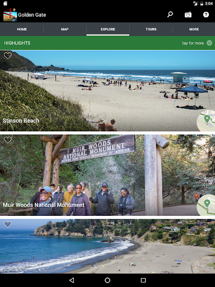Toggle heart favorite on Muir Woods card
Viewport: 215px width, 287px height.
pyautogui.click(x=8, y=140)
